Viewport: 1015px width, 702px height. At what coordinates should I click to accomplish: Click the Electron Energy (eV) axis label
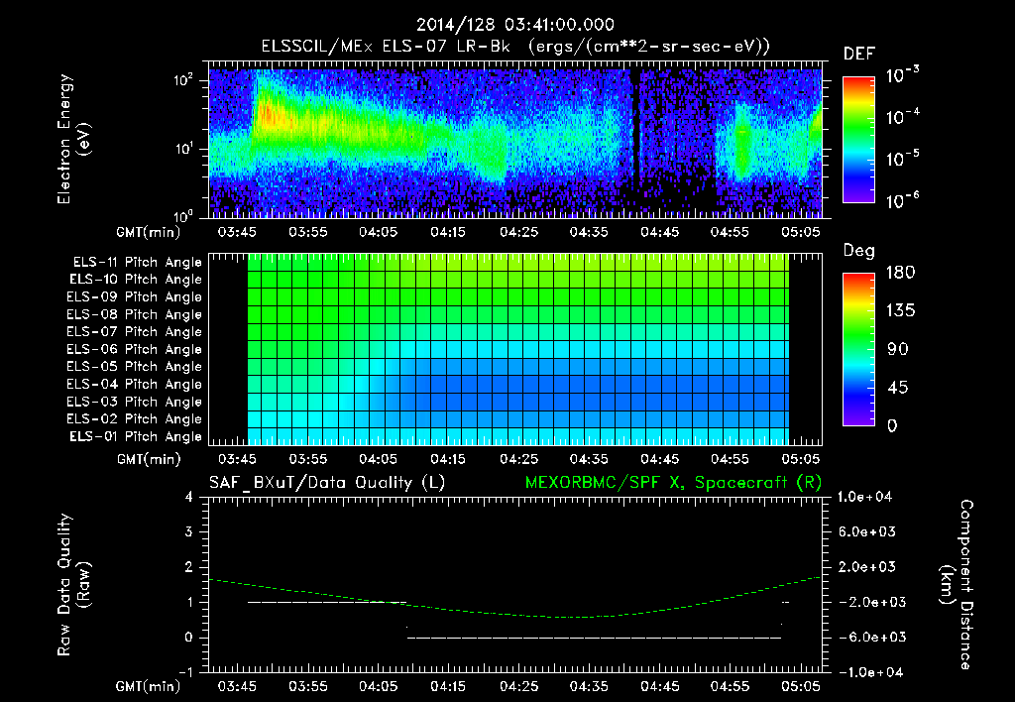(x=73, y=139)
